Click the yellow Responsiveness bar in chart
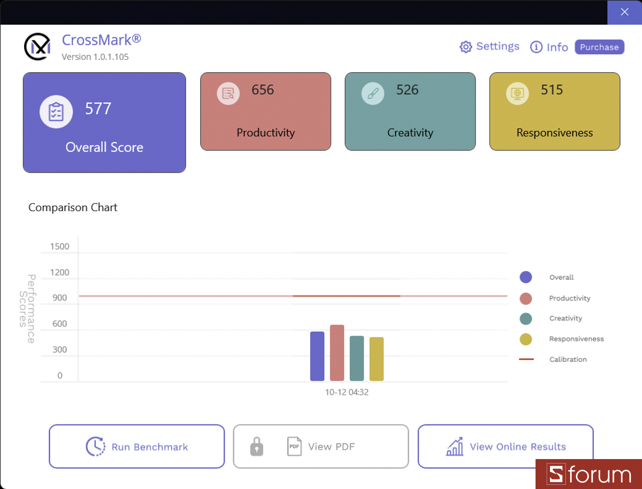The height and width of the screenshot is (489, 642). point(377,359)
